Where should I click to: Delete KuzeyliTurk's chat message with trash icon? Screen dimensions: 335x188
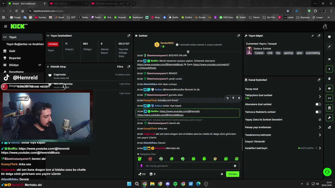point(239,98)
